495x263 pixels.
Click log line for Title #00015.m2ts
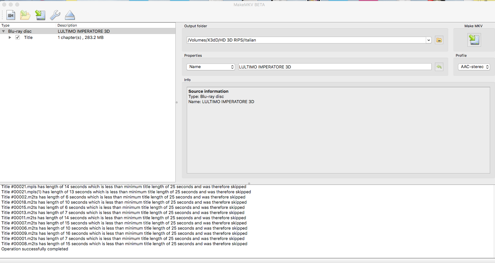123,208
